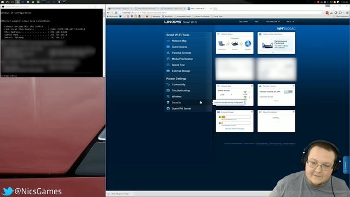The image size is (350, 197).
Task: Switch to the first browser tab
Action: [120, 9]
